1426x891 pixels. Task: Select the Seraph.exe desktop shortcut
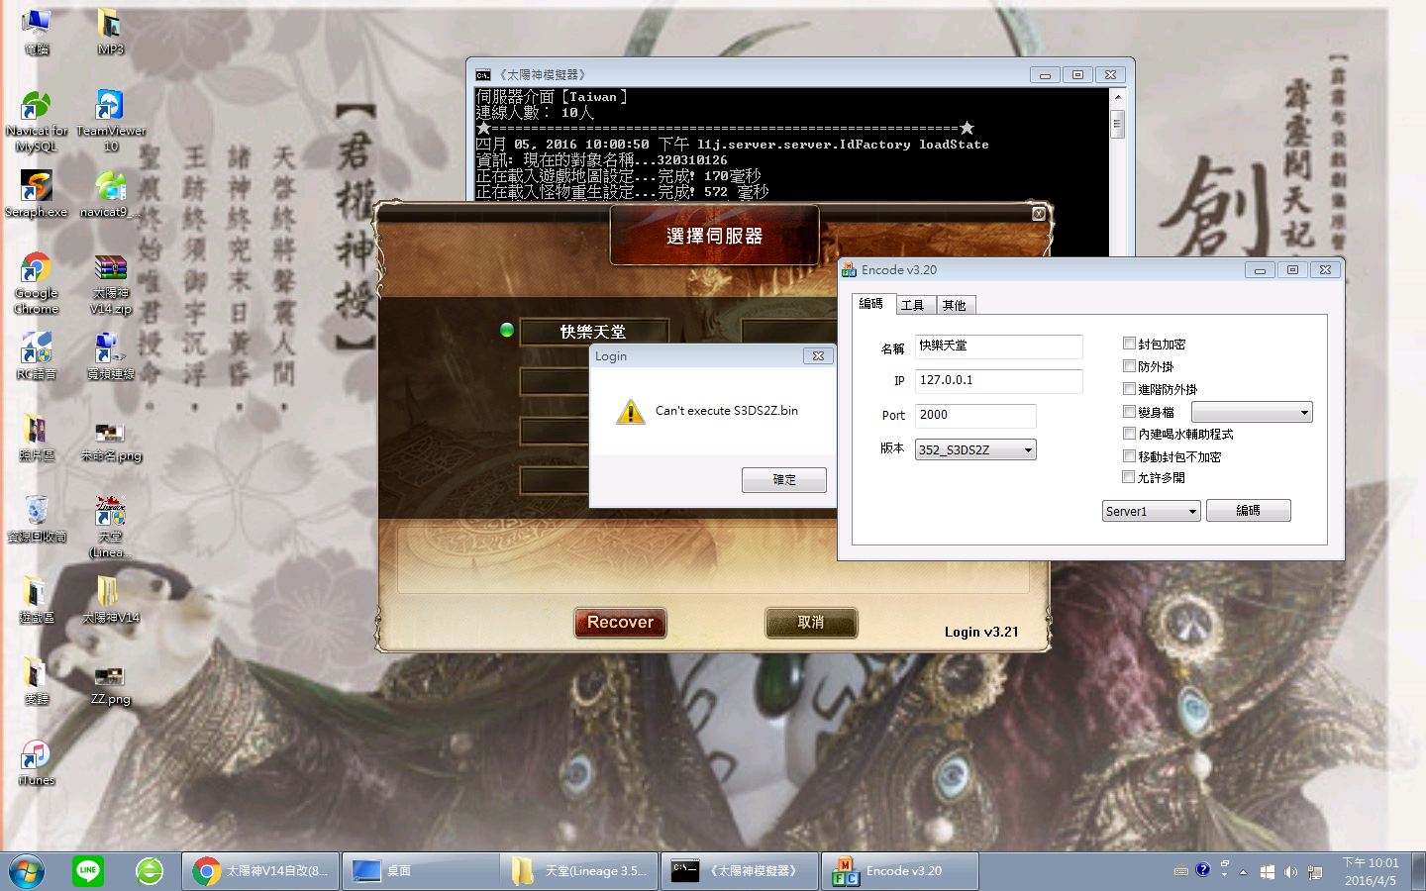37,194
